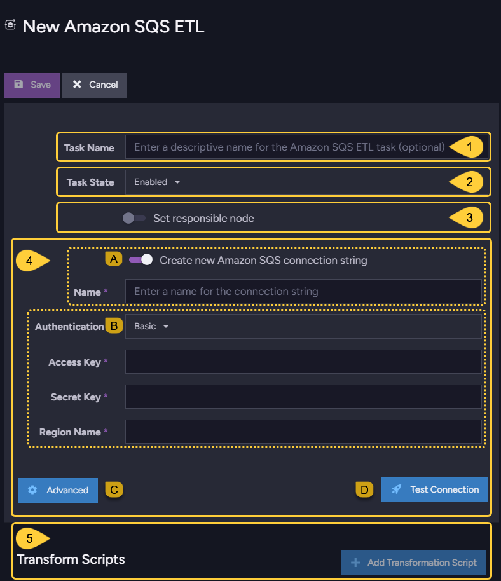Click into the Access Key field
Viewport: 501px width, 581px height.
pyautogui.click(x=303, y=362)
